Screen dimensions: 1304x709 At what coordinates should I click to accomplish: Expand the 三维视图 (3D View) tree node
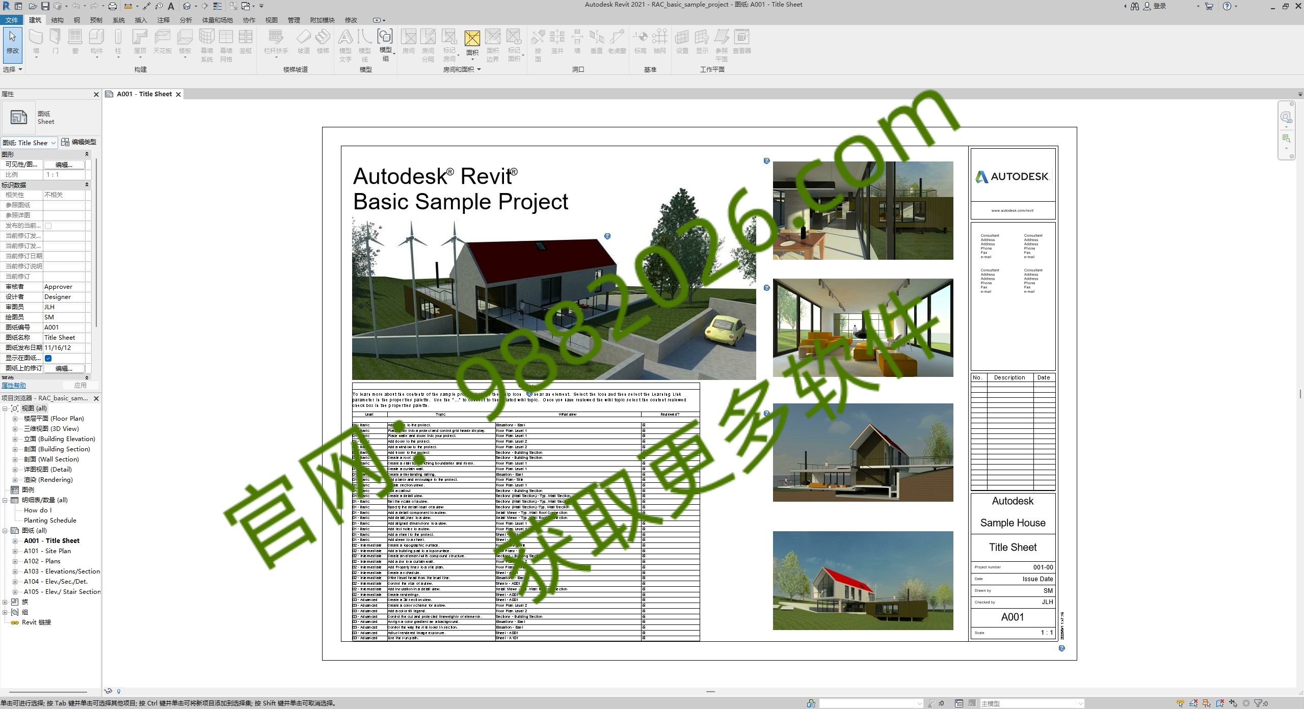coord(15,429)
